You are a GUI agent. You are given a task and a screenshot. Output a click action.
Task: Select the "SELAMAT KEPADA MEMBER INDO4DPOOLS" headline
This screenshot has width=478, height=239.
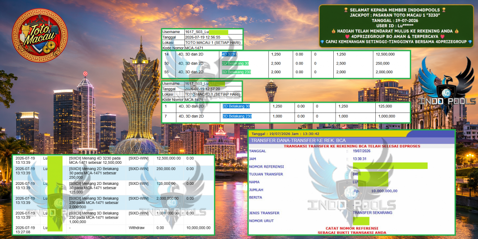point(395,10)
